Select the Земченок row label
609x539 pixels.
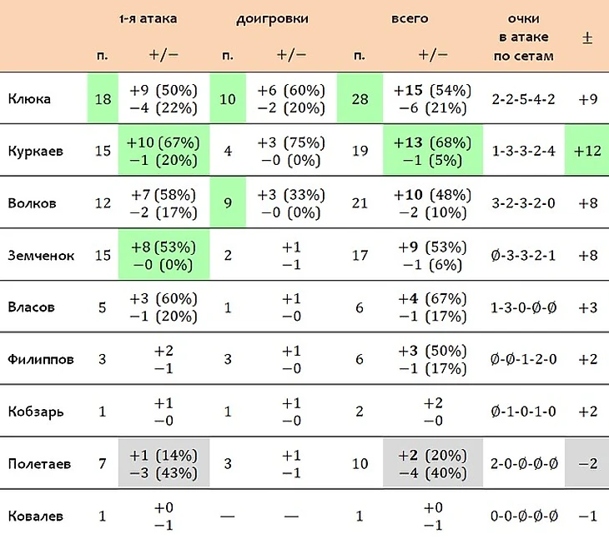coord(41,255)
